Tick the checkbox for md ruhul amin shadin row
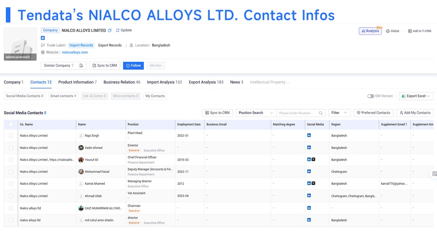 coord(11,220)
